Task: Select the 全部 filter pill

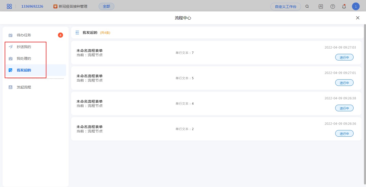Action: 106,6
